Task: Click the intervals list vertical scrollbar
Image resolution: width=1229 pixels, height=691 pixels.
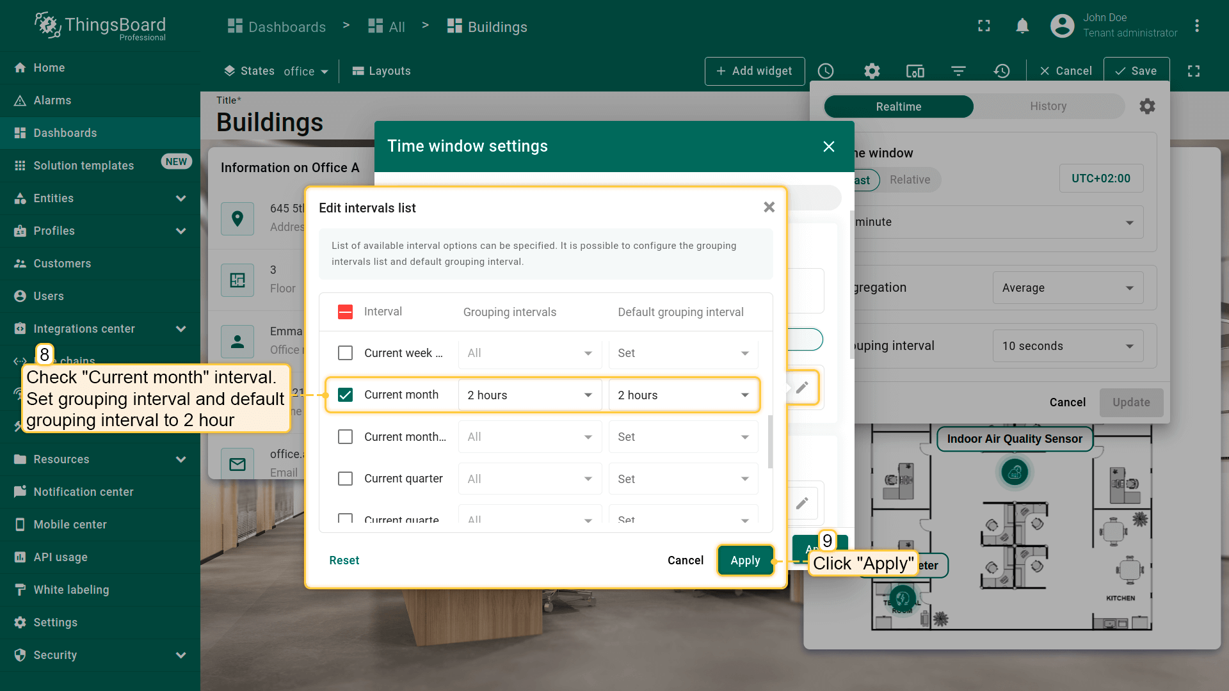Action: [x=769, y=441]
